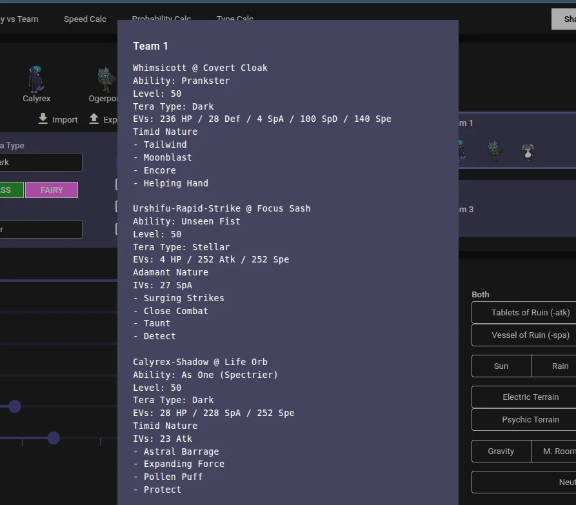The height and width of the screenshot is (505, 576).
Task: Activate Psychic Terrain
Action: coord(524,419)
